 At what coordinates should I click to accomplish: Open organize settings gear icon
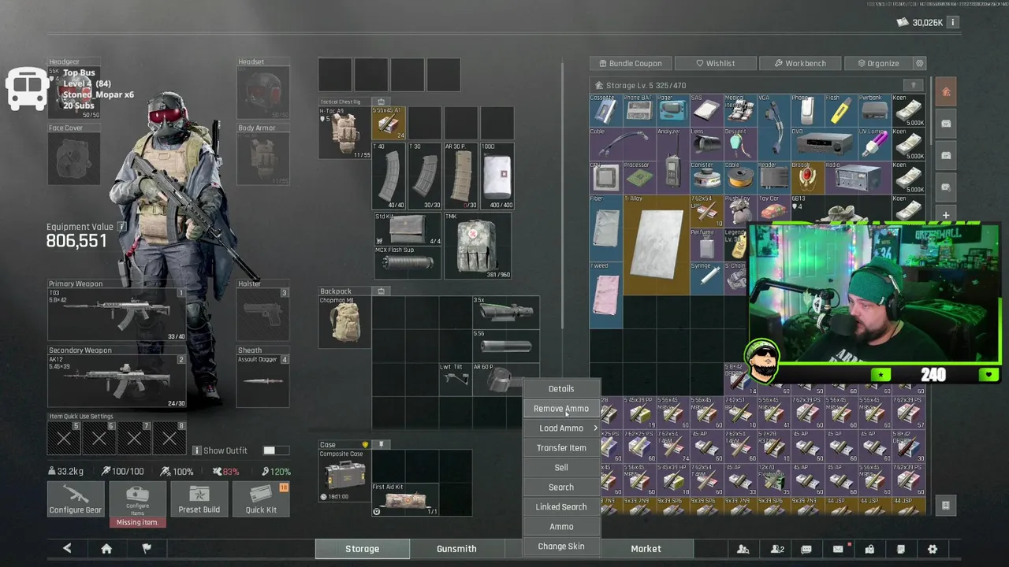tap(919, 63)
